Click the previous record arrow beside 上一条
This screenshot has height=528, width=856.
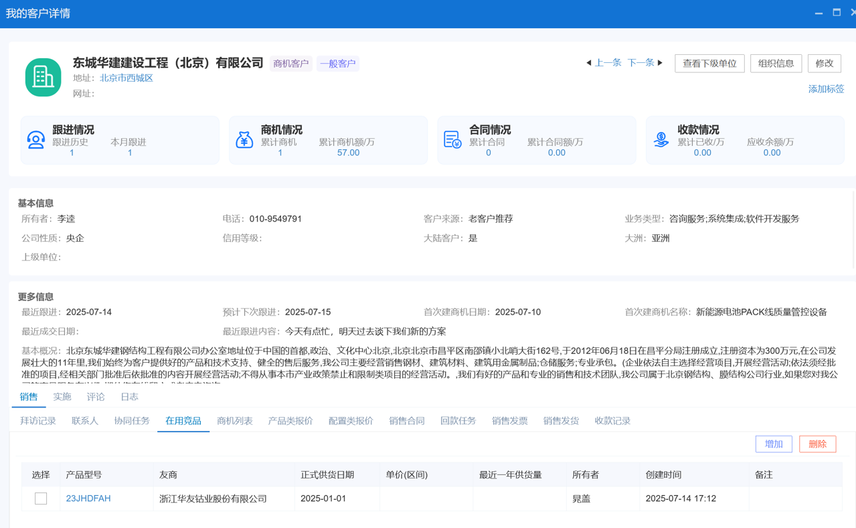589,63
